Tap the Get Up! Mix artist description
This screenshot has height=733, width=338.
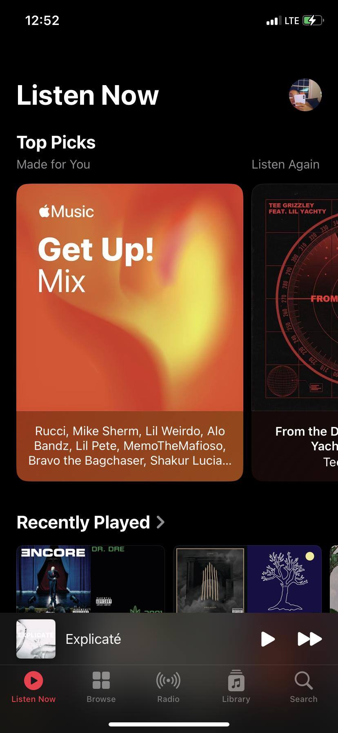[130, 446]
